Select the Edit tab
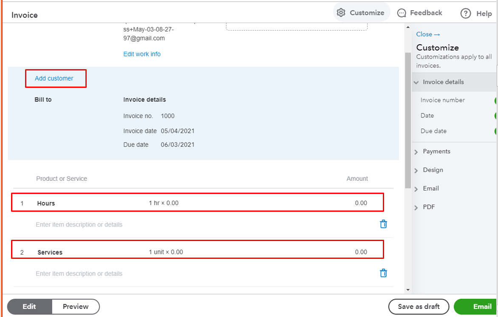The height and width of the screenshot is (317, 498). click(x=29, y=306)
